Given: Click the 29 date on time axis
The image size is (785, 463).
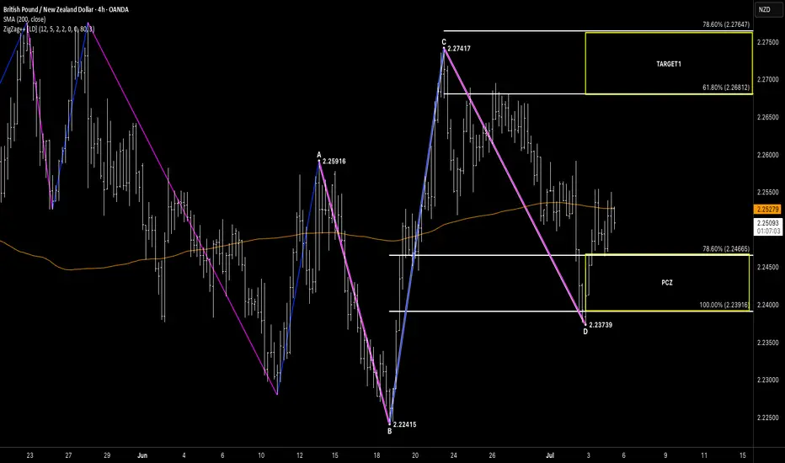Looking at the screenshot, I should tap(107, 455).
